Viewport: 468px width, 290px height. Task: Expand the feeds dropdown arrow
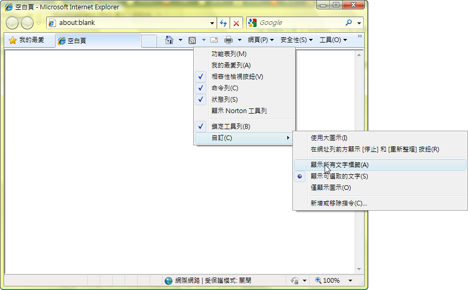click(x=204, y=39)
